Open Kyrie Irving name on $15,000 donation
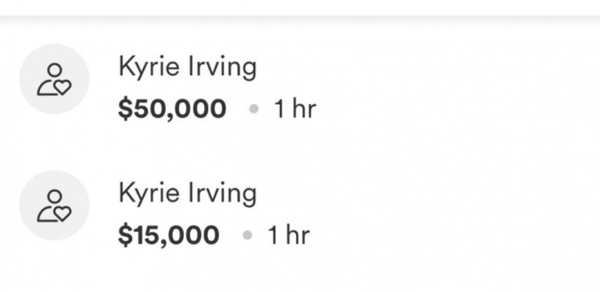 (x=187, y=194)
